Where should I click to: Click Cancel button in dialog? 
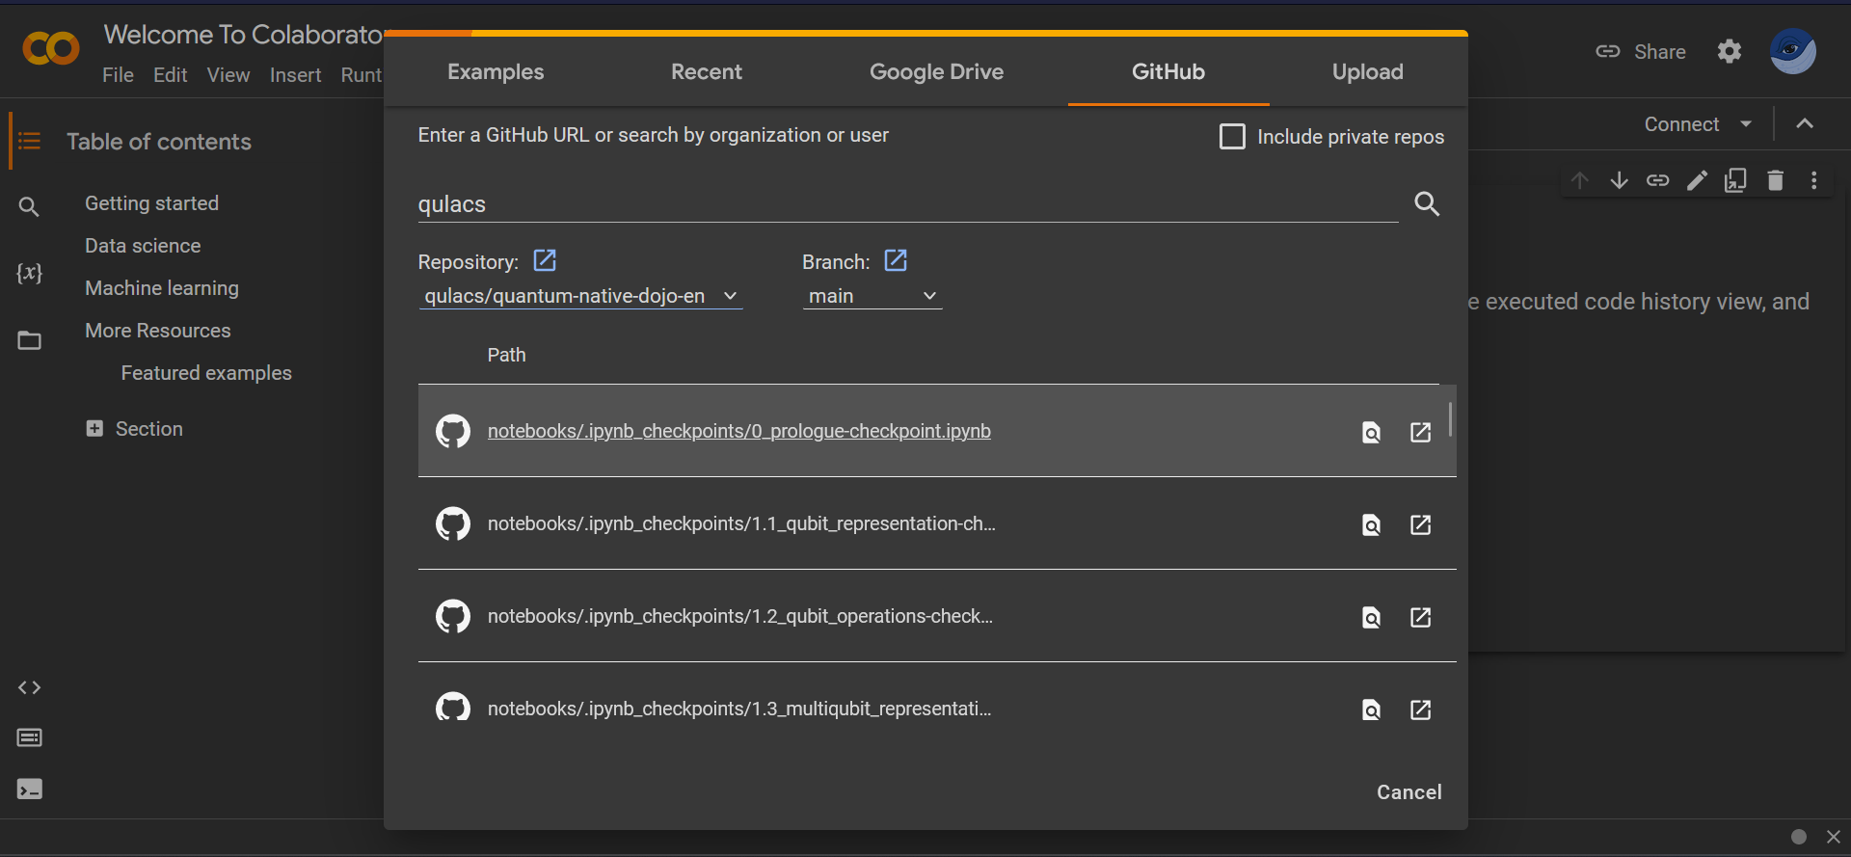1408,792
